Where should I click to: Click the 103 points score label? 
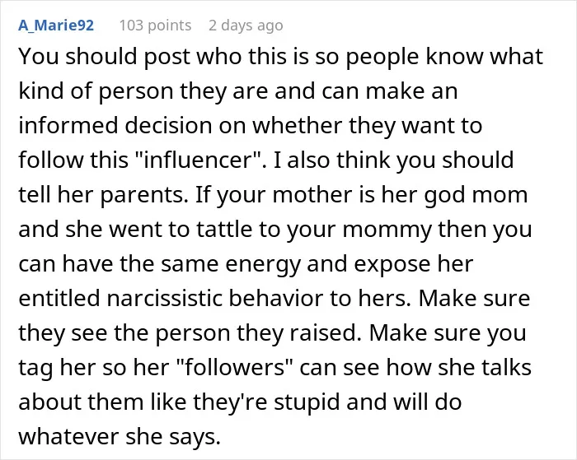point(155,26)
